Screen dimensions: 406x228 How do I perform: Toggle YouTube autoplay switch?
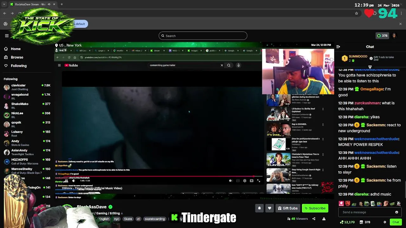click(x=230, y=181)
